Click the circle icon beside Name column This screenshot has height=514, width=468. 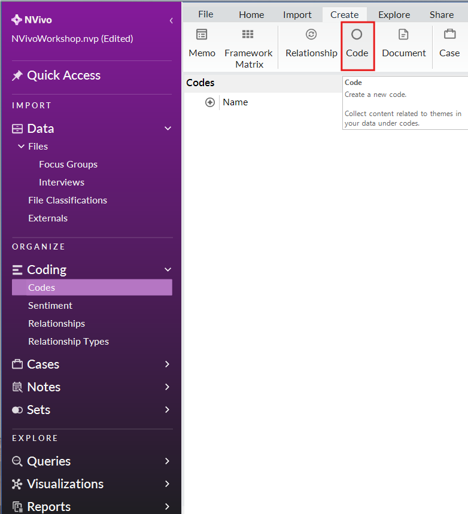coord(210,102)
